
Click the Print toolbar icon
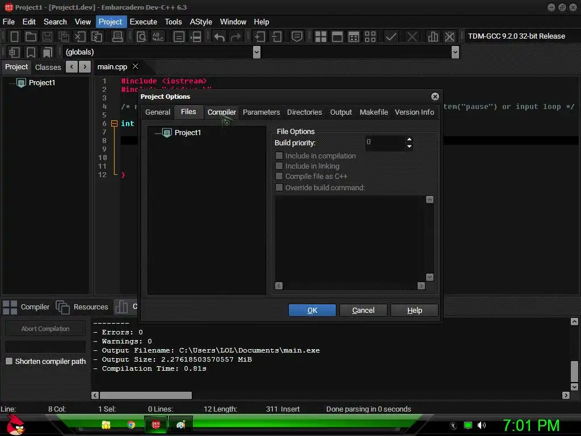coord(117,36)
